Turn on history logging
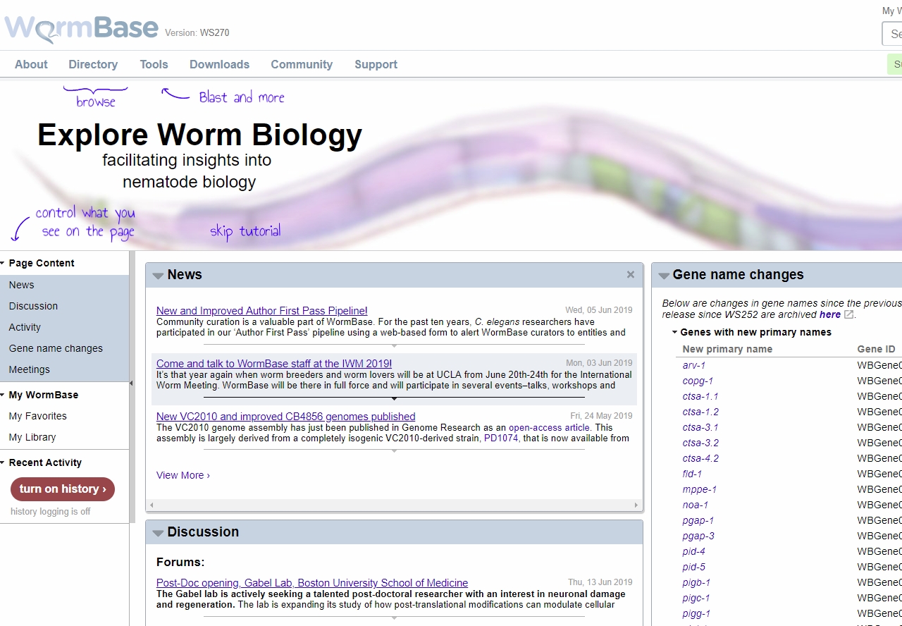Image resolution: width=902 pixels, height=626 pixels. [63, 489]
